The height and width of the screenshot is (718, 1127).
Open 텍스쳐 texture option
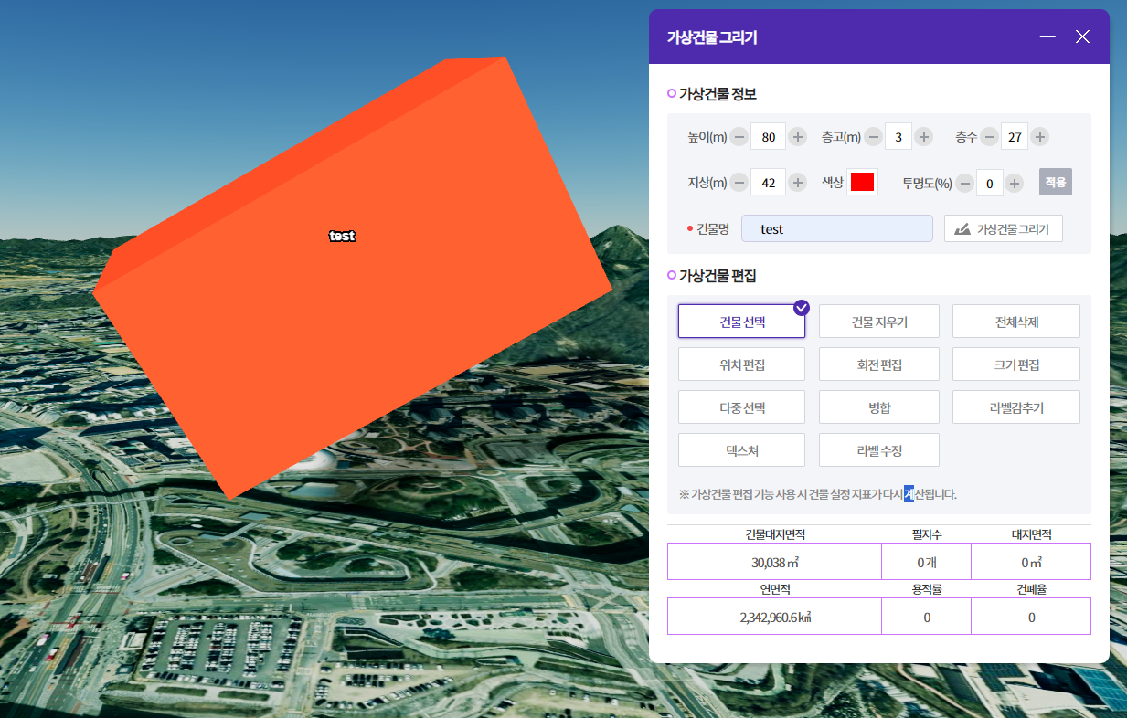(741, 450)
